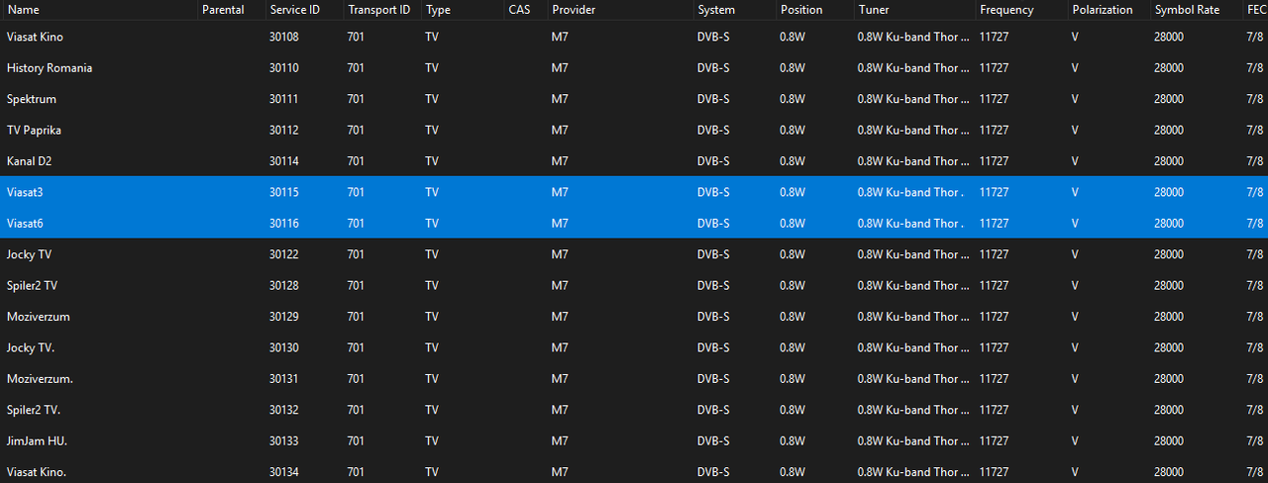This screenshot has height=483, width=1268.
Task: Click polarization V in the Viasat3 row
Action: [x=1075, y=192]
